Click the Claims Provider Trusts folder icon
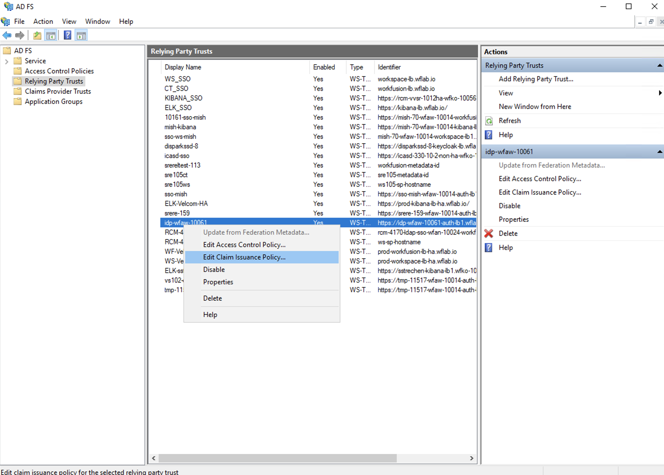Viewport: 664px width, 475px height. (x=17, y=91)
